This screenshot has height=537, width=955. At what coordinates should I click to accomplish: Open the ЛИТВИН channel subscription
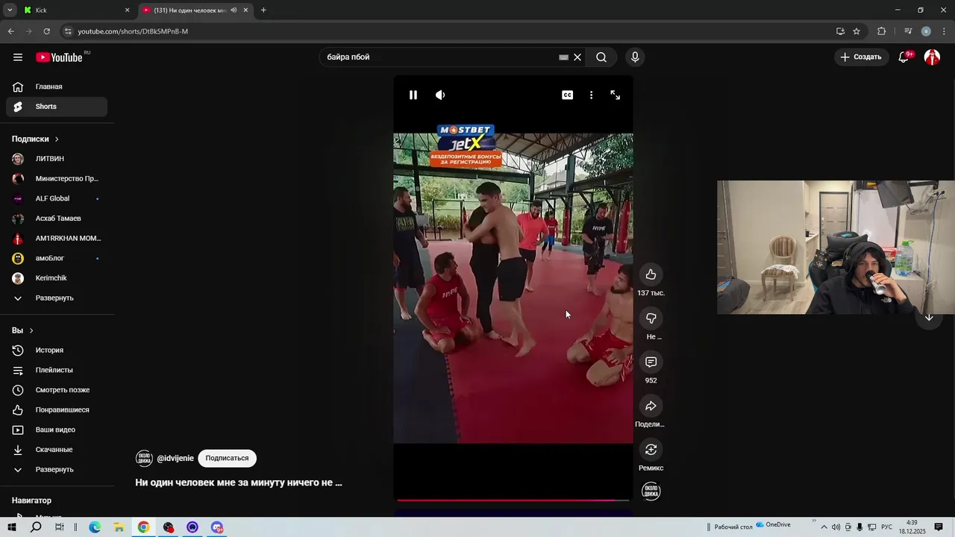click(57, 159)
